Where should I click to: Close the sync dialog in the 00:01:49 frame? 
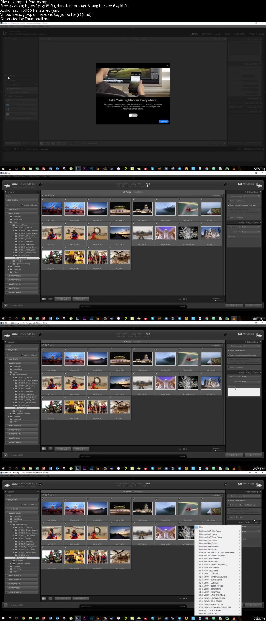(168, 66)
